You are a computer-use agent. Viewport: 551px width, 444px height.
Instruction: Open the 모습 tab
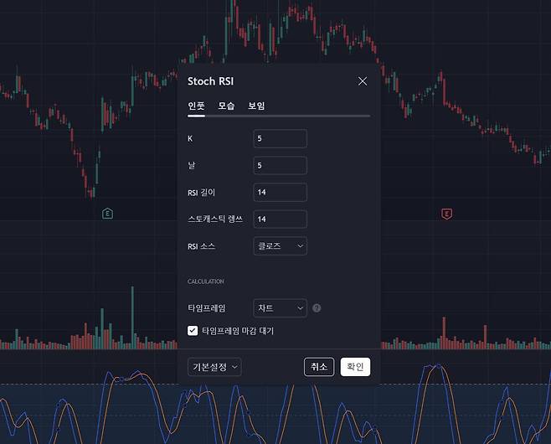click(226, 106)
